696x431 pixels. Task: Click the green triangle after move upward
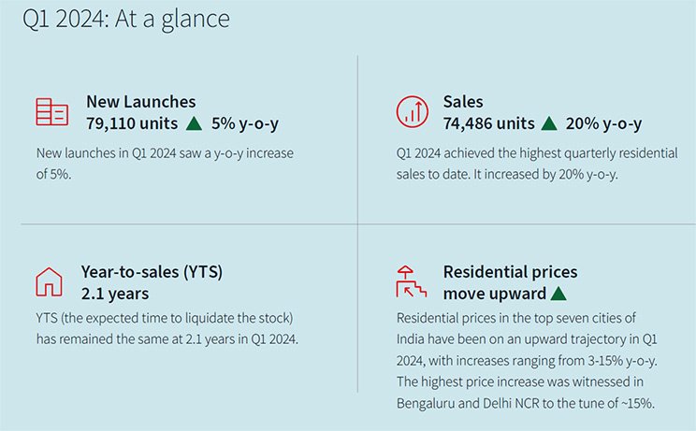point(558,294)
